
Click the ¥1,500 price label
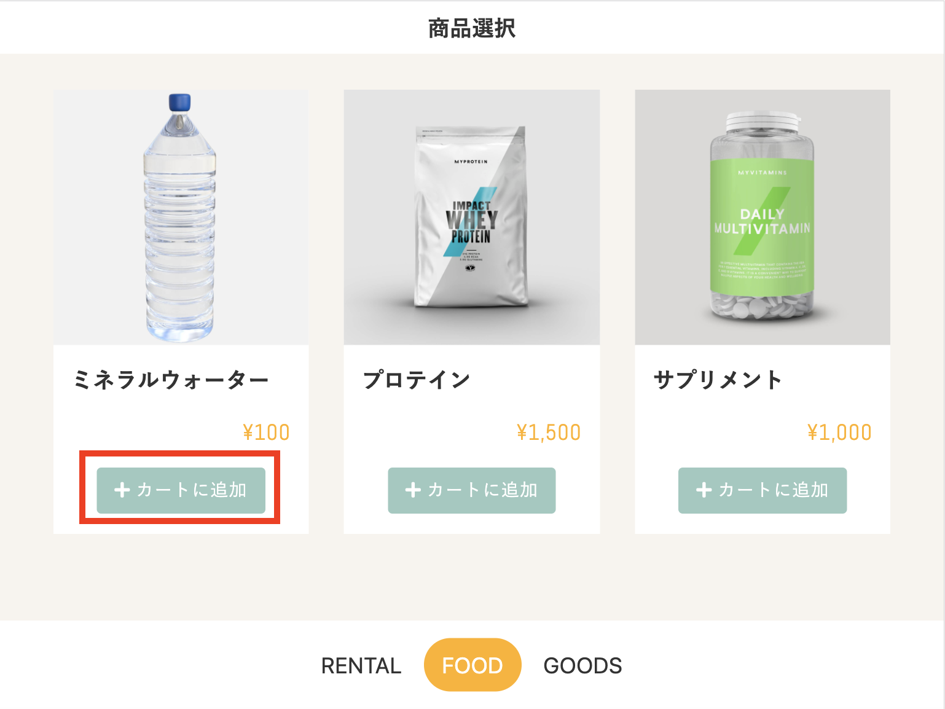pos(549,433)
